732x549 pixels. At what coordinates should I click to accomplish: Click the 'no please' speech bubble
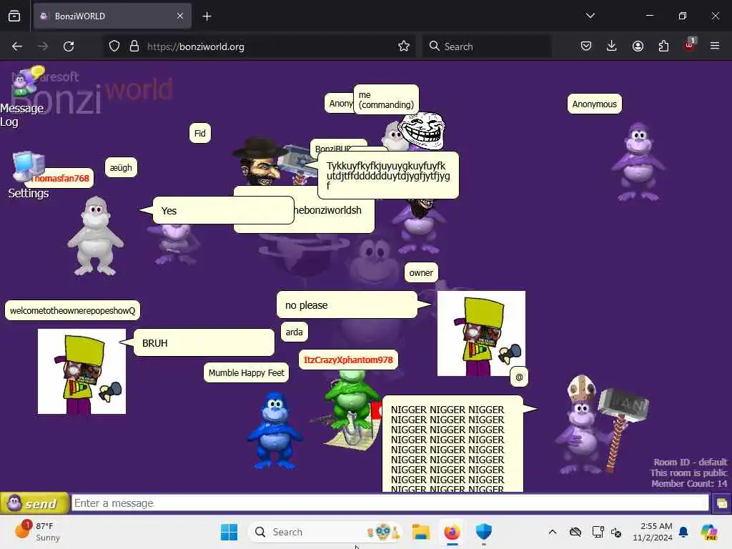pyautogui.click(x=347, y=305)
